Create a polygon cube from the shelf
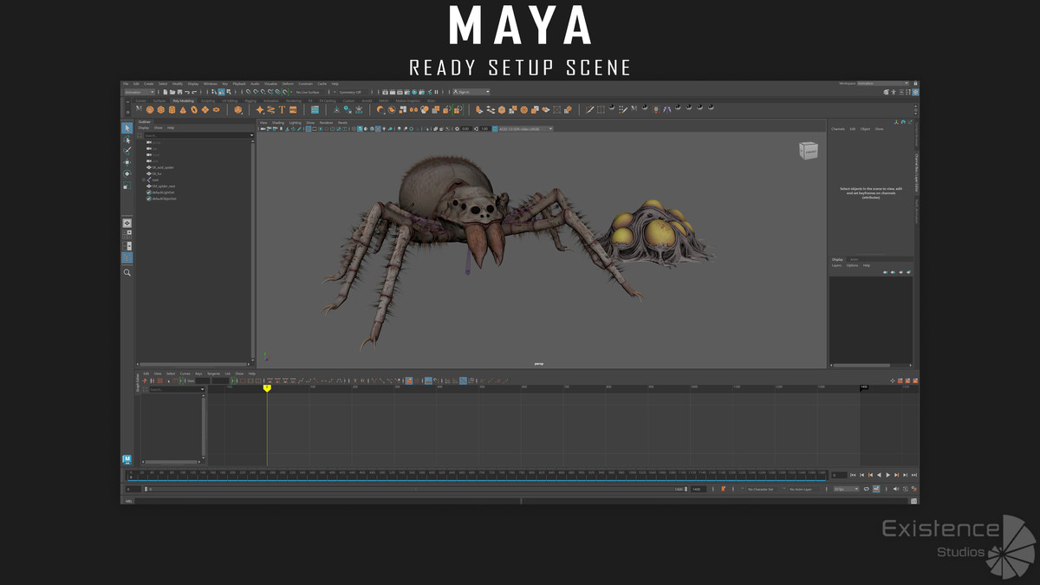Screen dimensions: 1040x585 tap(160, 110)
